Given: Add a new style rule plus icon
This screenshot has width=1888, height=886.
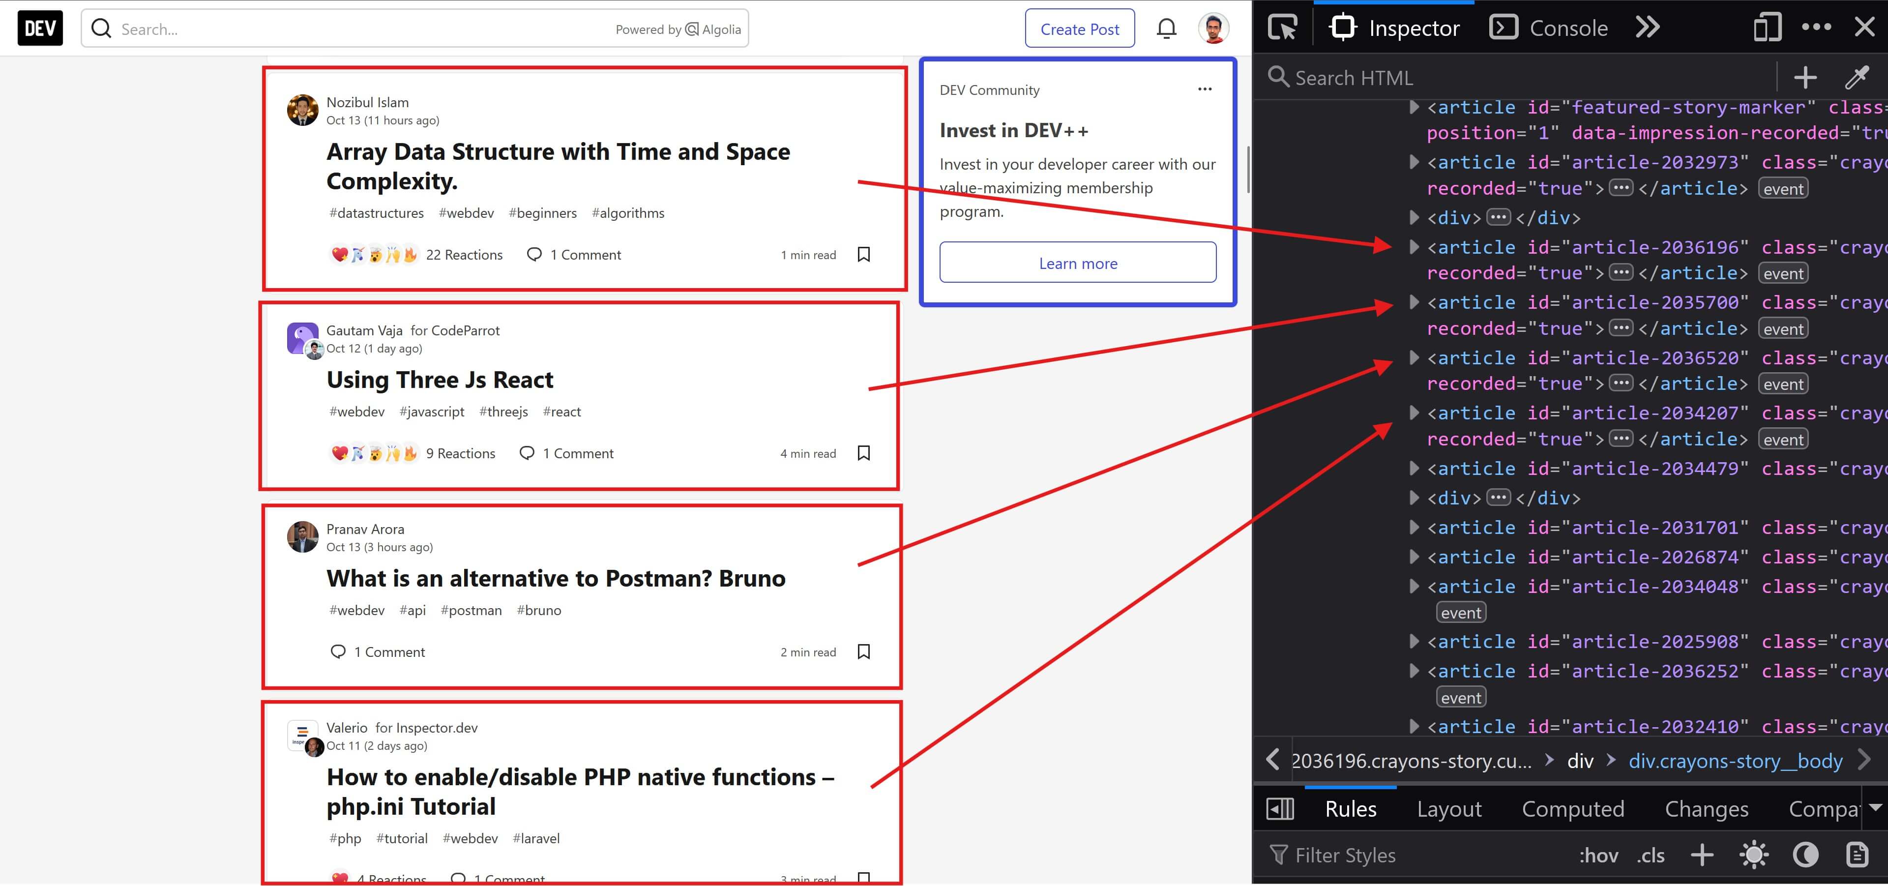Looking at the screenshot, I should point(1702,855).
